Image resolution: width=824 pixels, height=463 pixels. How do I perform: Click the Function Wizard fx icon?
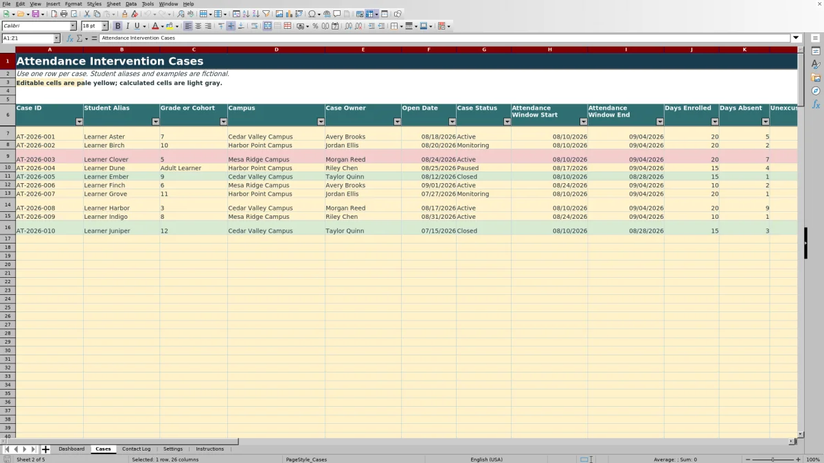coord(70,38)
